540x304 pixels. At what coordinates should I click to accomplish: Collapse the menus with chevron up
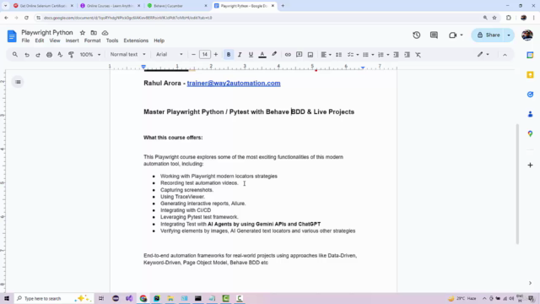505,54
